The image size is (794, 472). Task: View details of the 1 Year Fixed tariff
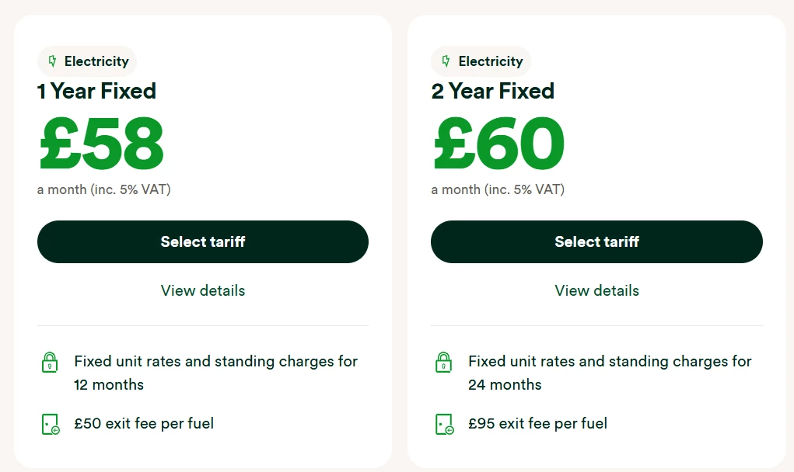point(203,290)
